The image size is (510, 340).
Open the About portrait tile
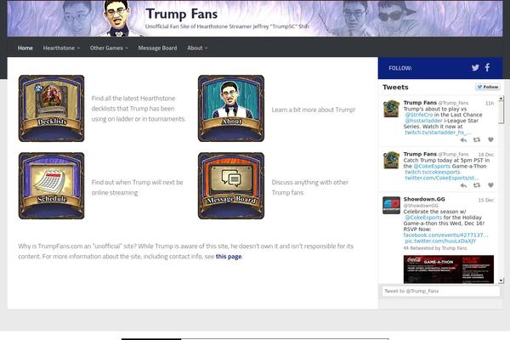pyautogui.click(x=231, y=108)
